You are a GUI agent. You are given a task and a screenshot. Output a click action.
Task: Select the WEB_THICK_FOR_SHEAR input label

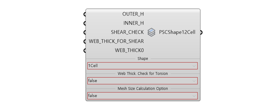click(116, 41)
